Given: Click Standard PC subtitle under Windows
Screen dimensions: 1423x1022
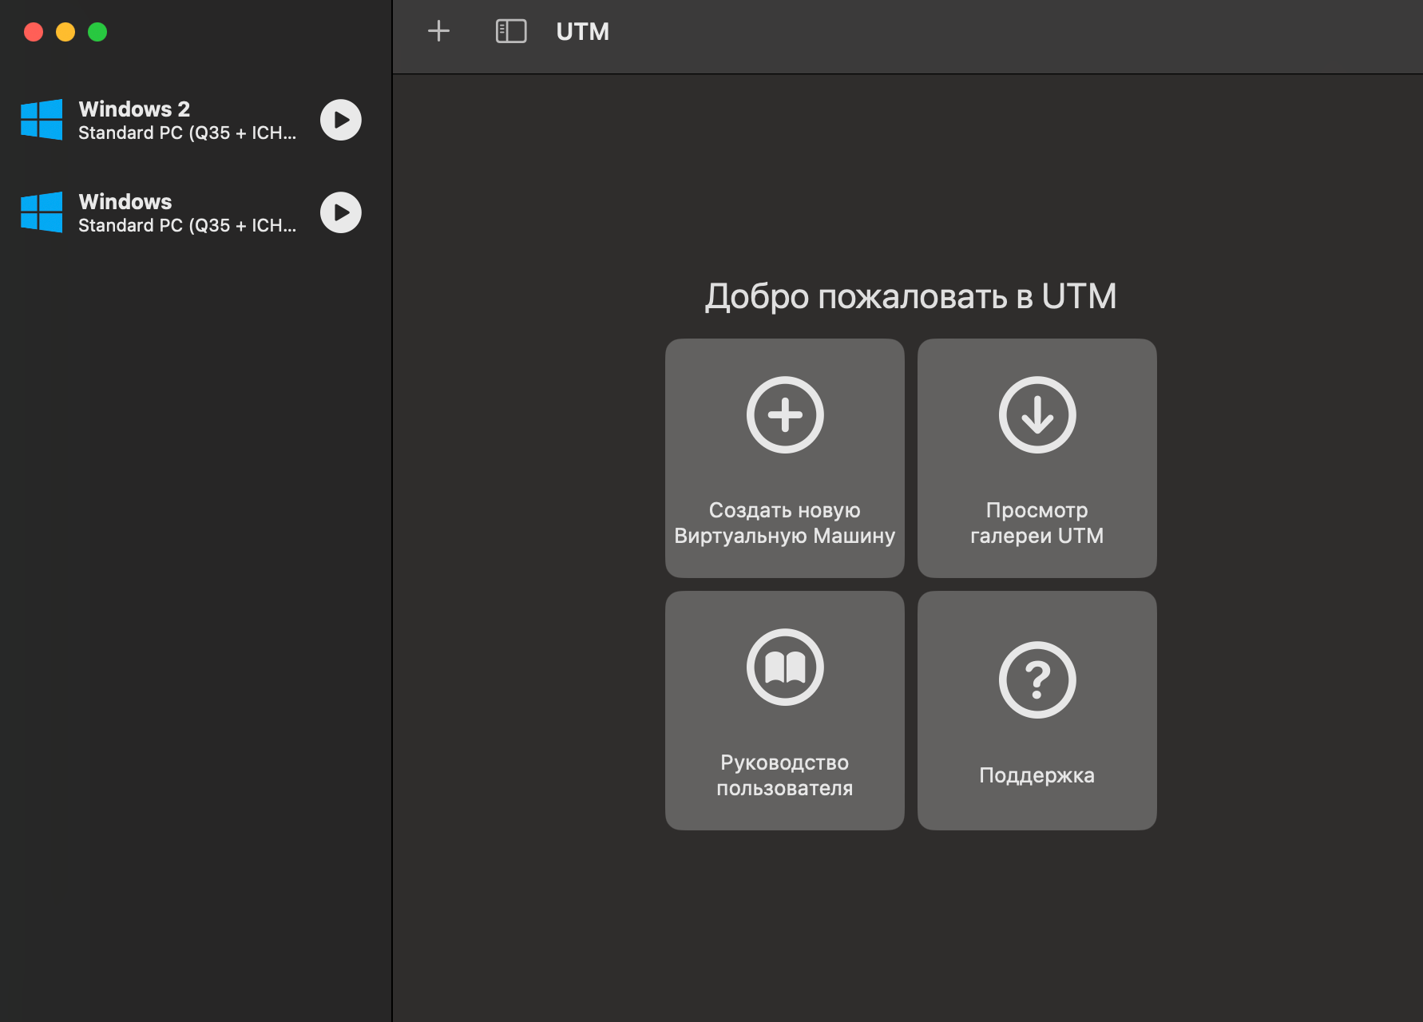Looking at the screenshot, I should [x=187, y=226].
